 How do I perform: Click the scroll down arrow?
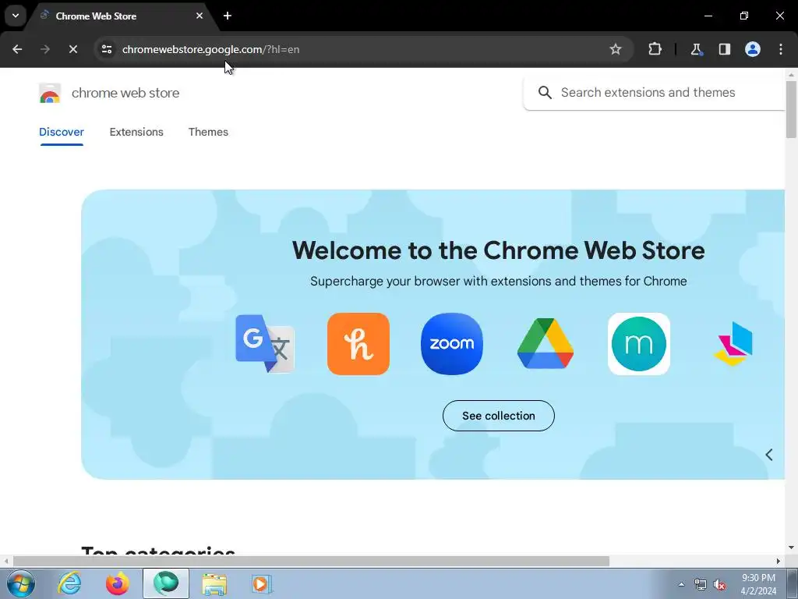click(791, 548)
